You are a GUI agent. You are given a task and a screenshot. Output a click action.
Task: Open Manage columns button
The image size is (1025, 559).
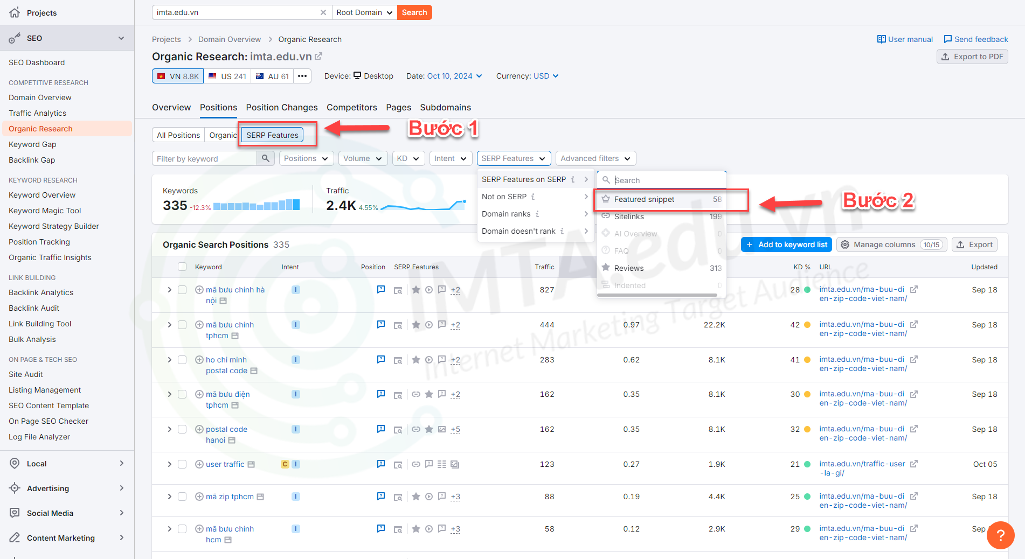pos(891,244)
